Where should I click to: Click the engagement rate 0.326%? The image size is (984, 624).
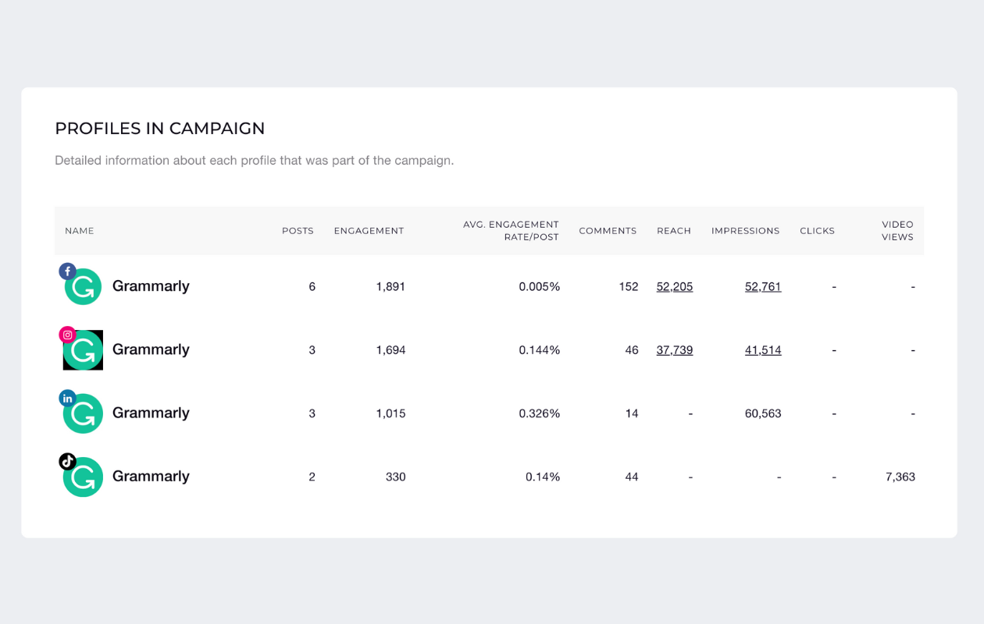[540, 413]
